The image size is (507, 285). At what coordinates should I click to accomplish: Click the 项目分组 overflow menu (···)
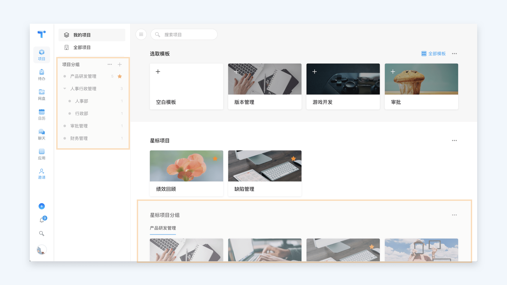pos(109,64)
